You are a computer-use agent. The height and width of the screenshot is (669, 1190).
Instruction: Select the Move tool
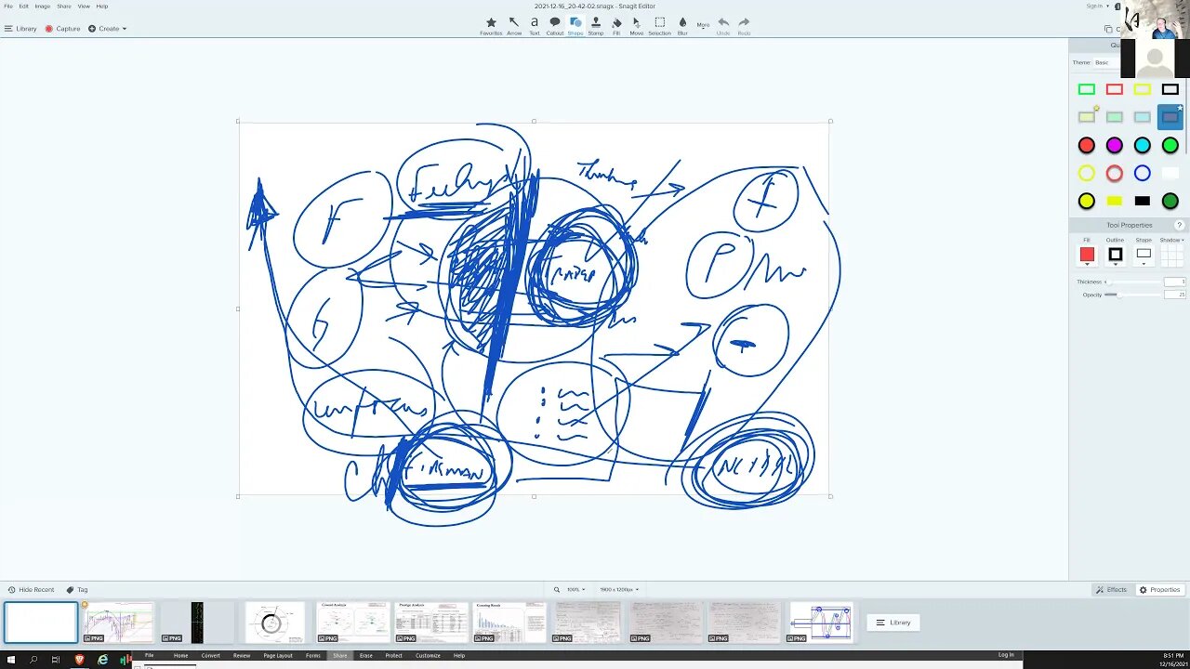[x=637, y=26]
